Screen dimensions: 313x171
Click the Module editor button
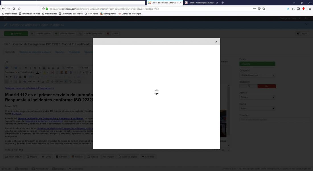(32, 157)
